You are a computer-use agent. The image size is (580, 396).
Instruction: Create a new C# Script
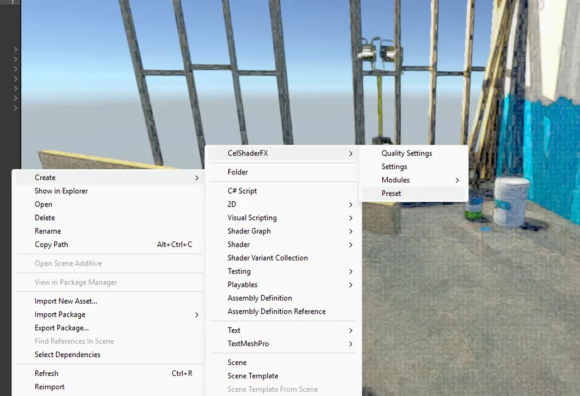click(283, 191)
